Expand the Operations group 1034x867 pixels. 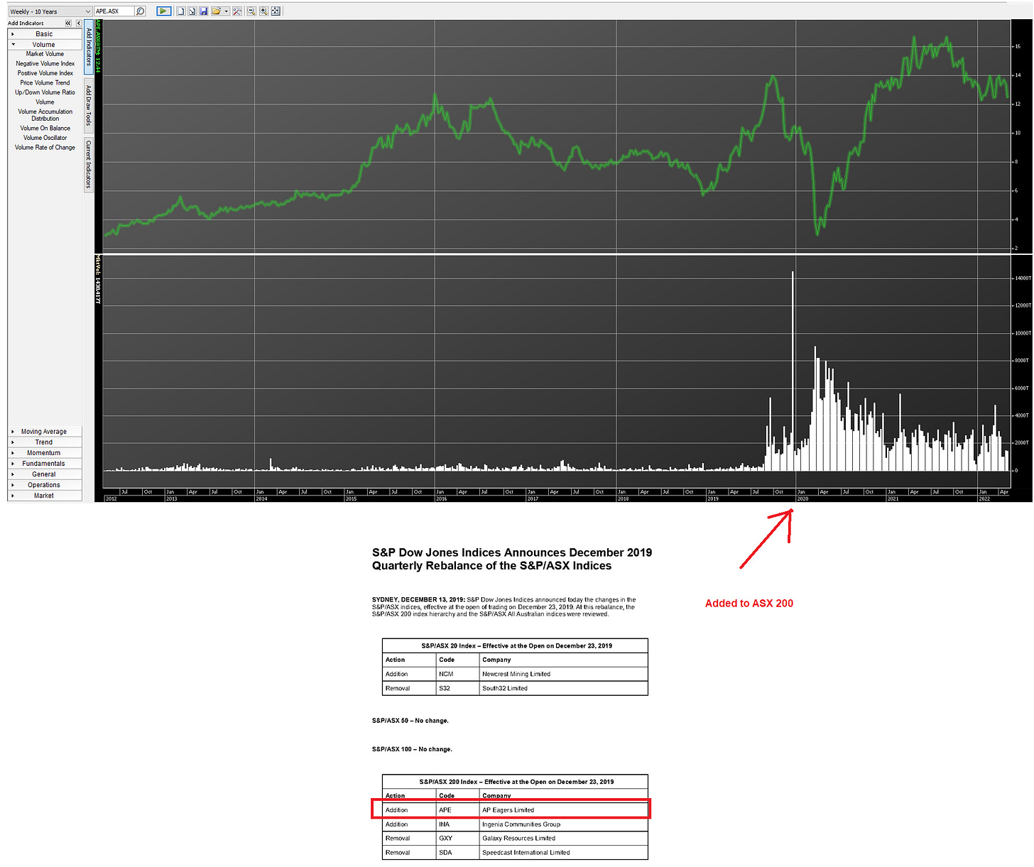45,485
